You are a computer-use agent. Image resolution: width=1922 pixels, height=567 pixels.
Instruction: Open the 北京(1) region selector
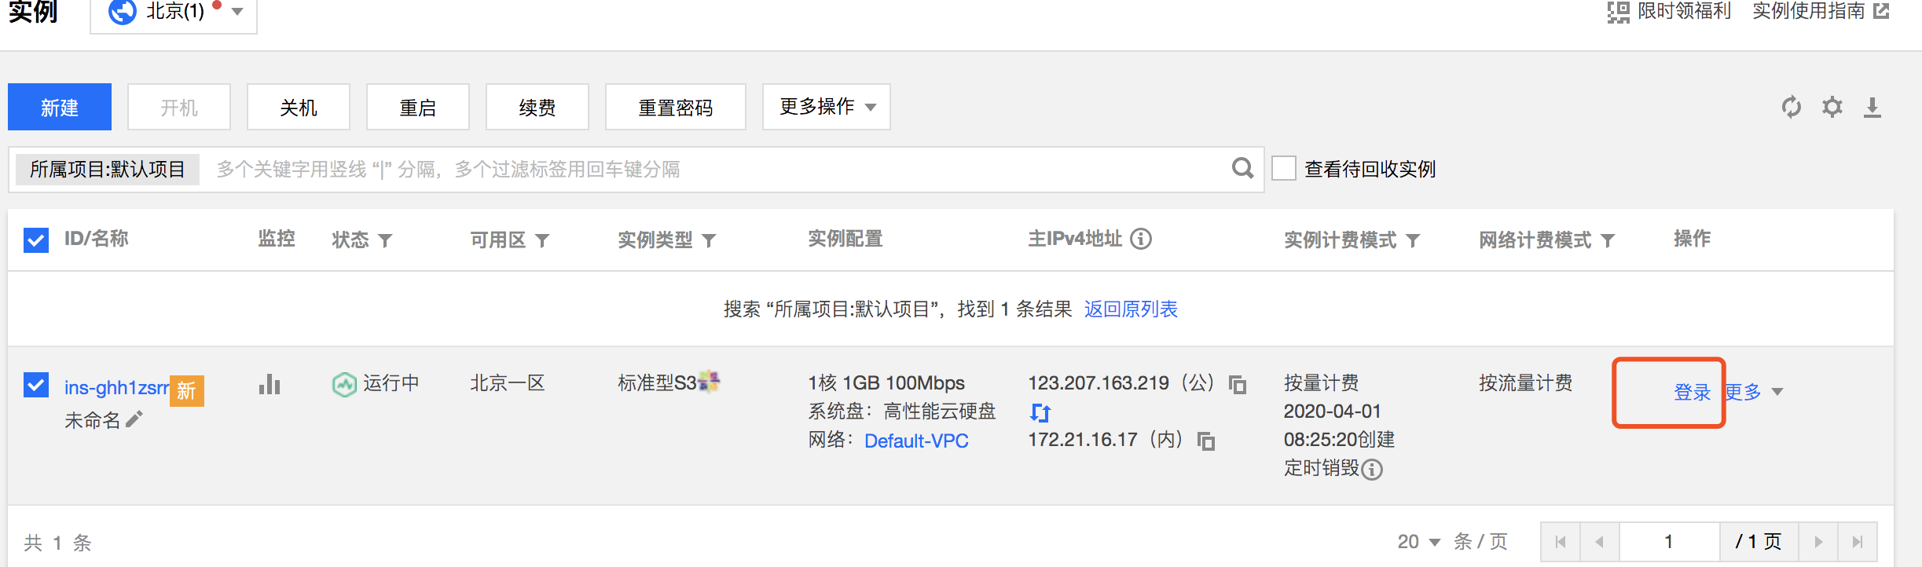[174, 12]
